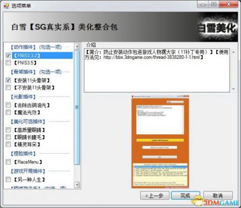Go back with the 上一步 button
This screenshot has height=208, width=241.
(x=155, y=196)
